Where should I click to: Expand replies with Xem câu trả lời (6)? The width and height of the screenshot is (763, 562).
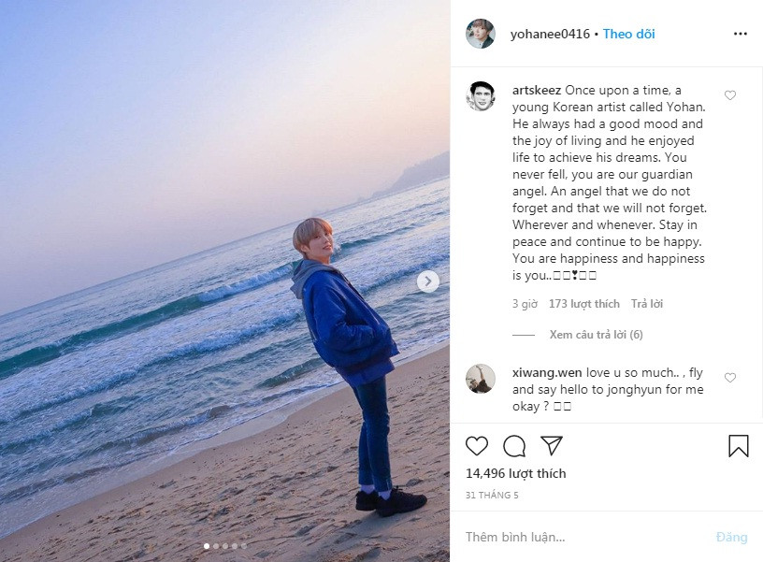coord(596,335)
